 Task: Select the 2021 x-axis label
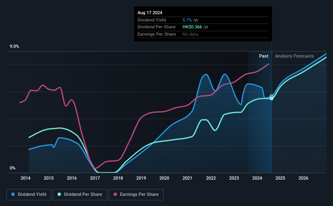point(187,178)
